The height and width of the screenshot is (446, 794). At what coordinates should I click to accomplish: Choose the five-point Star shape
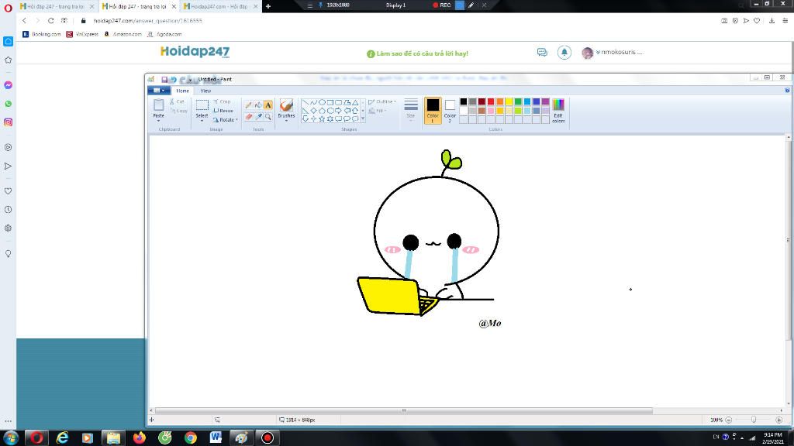tap(322, 118)
